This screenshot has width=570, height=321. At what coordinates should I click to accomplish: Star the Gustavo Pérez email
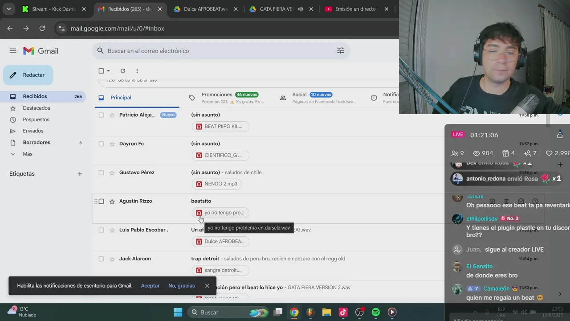click(112, 173)
